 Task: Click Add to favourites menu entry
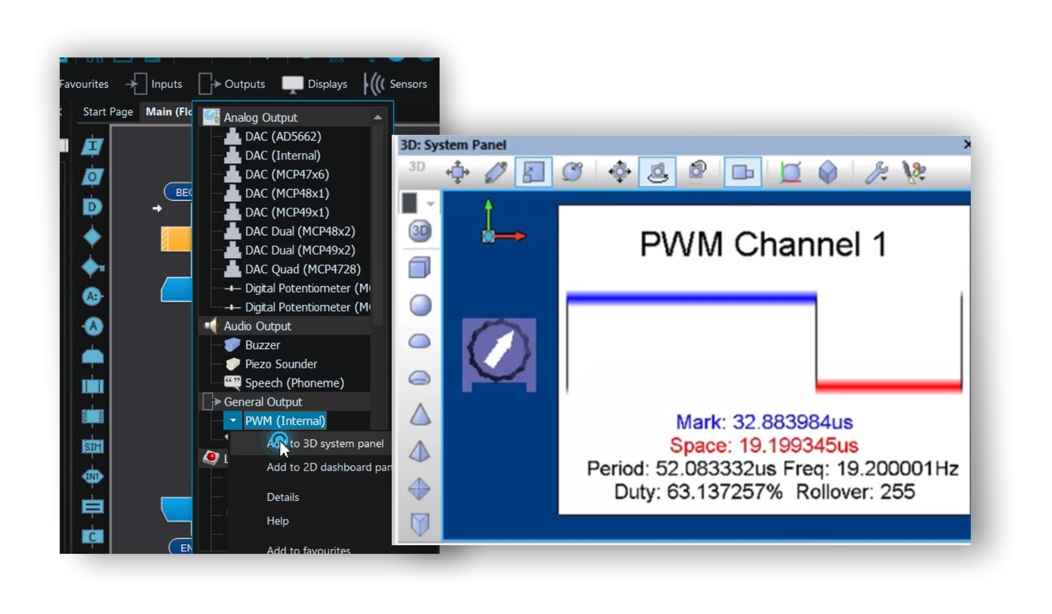point(308,550)
